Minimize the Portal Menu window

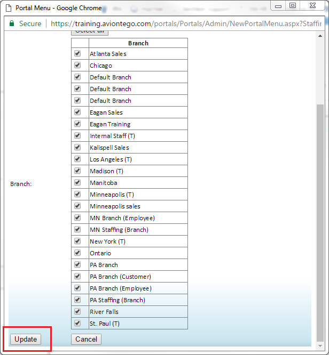click(278, 6)
